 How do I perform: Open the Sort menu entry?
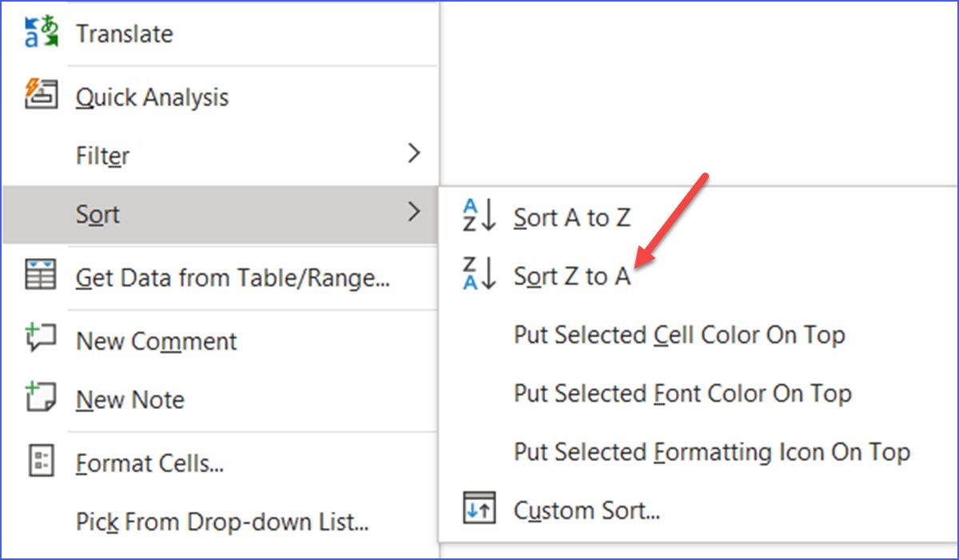point(98,214)
